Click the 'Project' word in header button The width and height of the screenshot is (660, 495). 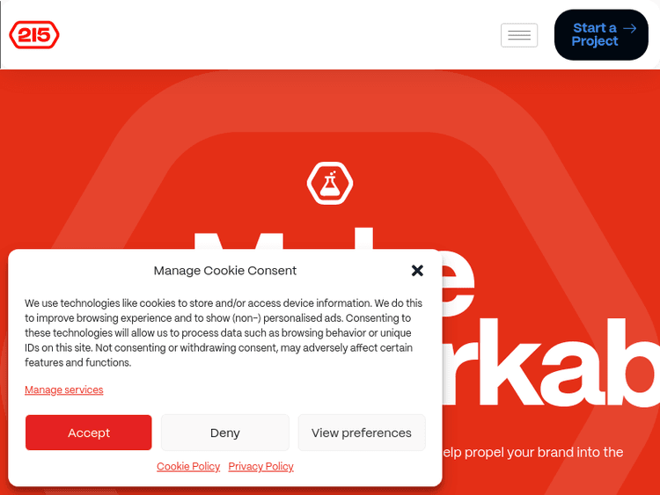pos(595,41)
